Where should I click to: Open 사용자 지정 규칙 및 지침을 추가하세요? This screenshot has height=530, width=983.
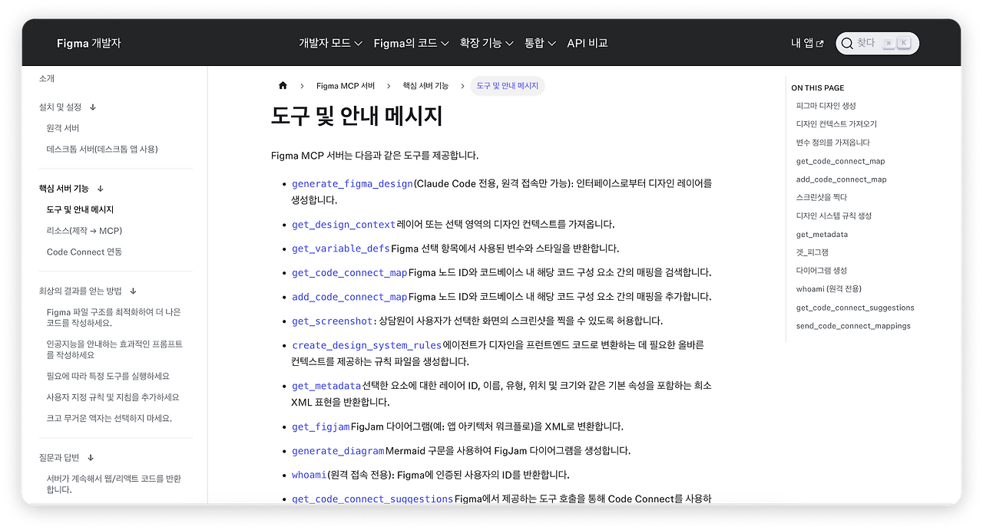click(113, 397)
